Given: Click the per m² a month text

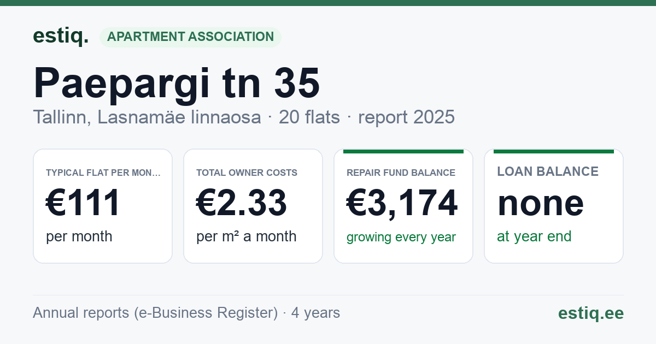Looking at the screenshot, I should [x=246, y=236].
